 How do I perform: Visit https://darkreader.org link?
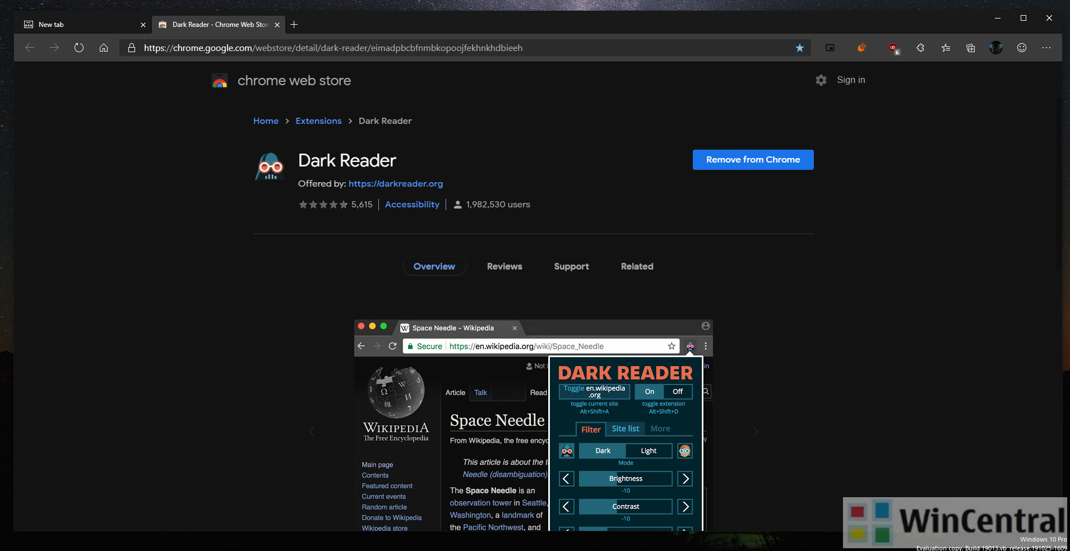coord(396,184)
